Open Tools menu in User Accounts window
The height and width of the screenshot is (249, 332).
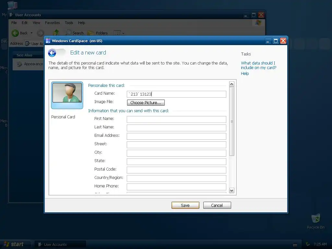[x=69, y=23]
